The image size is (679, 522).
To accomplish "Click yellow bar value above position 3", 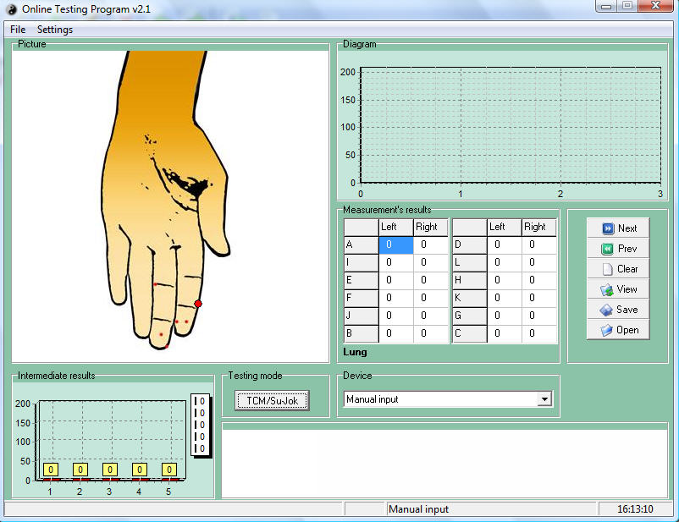I will [x=110, y=470].
